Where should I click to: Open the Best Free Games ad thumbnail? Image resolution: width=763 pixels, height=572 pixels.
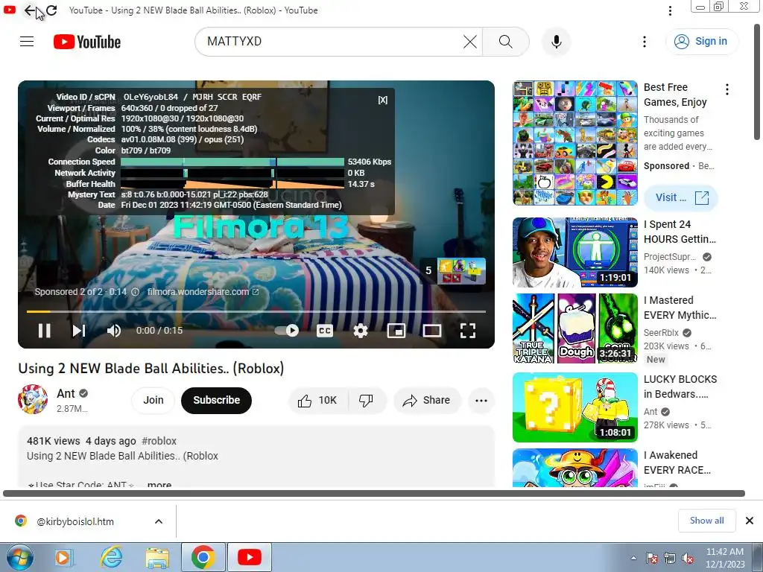(x=575, y=143)
